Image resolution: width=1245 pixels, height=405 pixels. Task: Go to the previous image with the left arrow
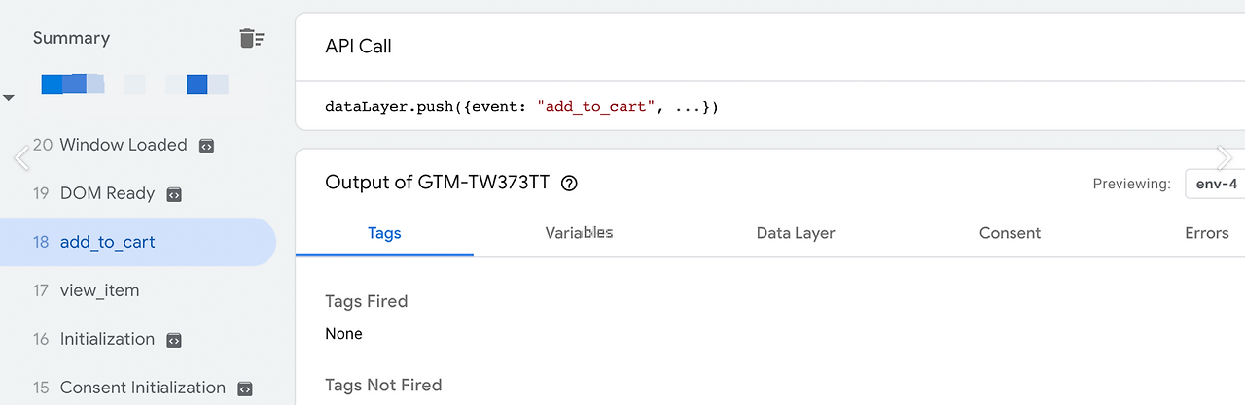pos(21,158)
